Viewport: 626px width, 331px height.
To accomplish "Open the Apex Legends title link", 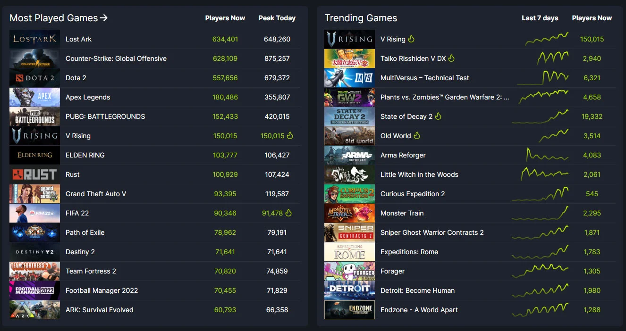I will (88, 97).
